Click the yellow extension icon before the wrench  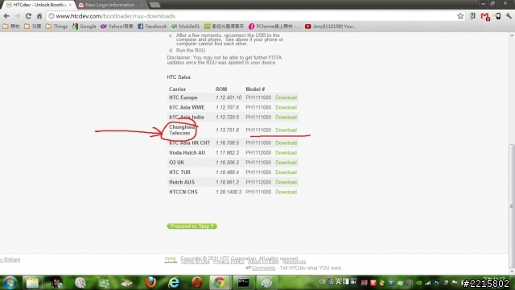[497, 16]
